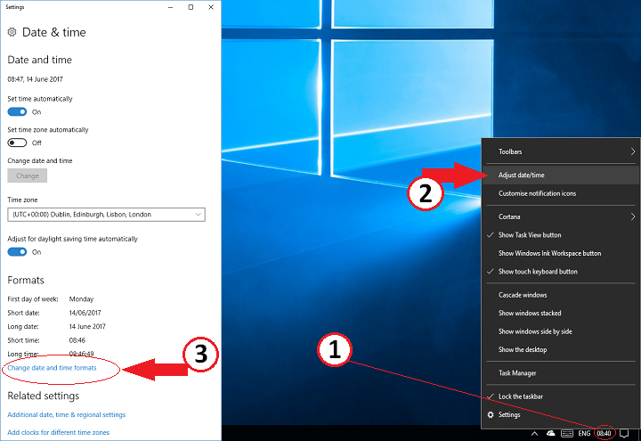Open the OneDrive cloud tray icon
Screen dimensions: 641x441
[x=551, y=433]
